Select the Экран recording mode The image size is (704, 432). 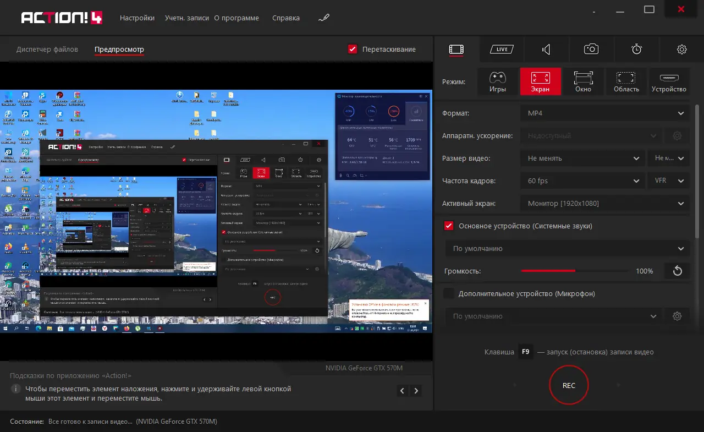pos(541,81)
